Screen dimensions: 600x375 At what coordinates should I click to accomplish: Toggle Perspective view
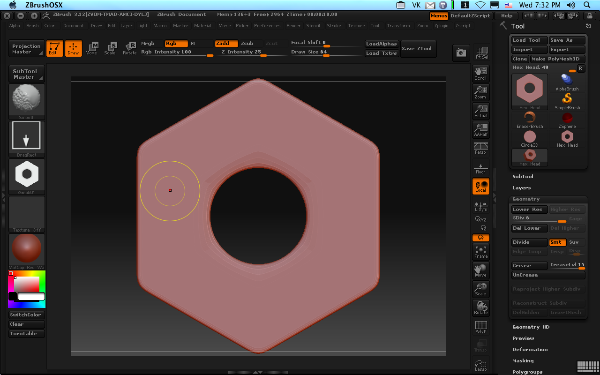(480, 148)
